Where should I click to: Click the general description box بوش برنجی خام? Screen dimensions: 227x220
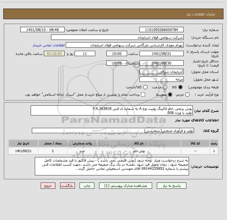(x=112, y=110)
